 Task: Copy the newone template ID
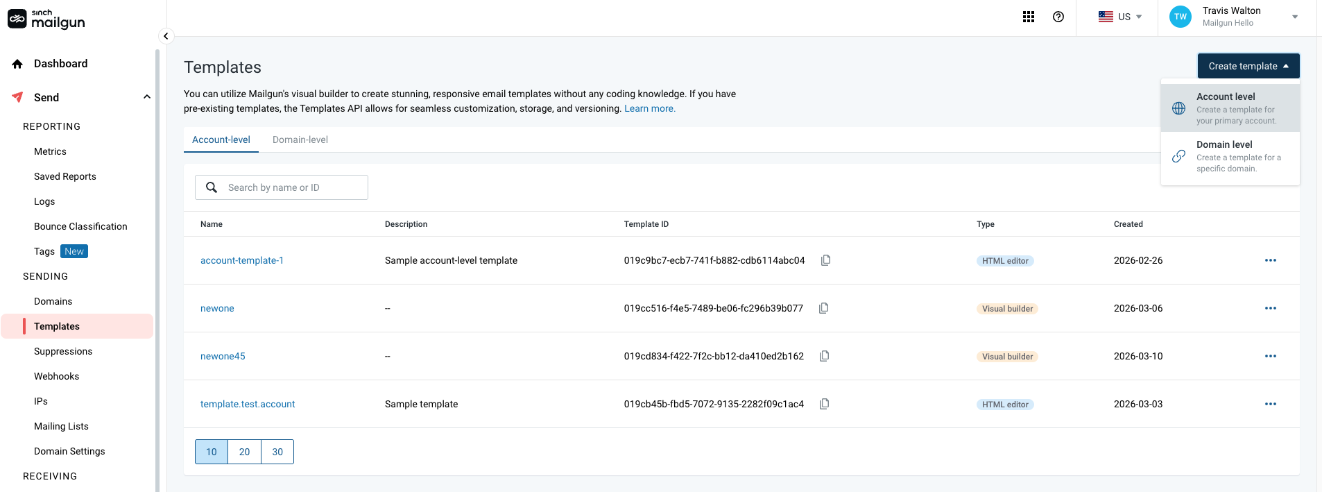pos(824,308)
